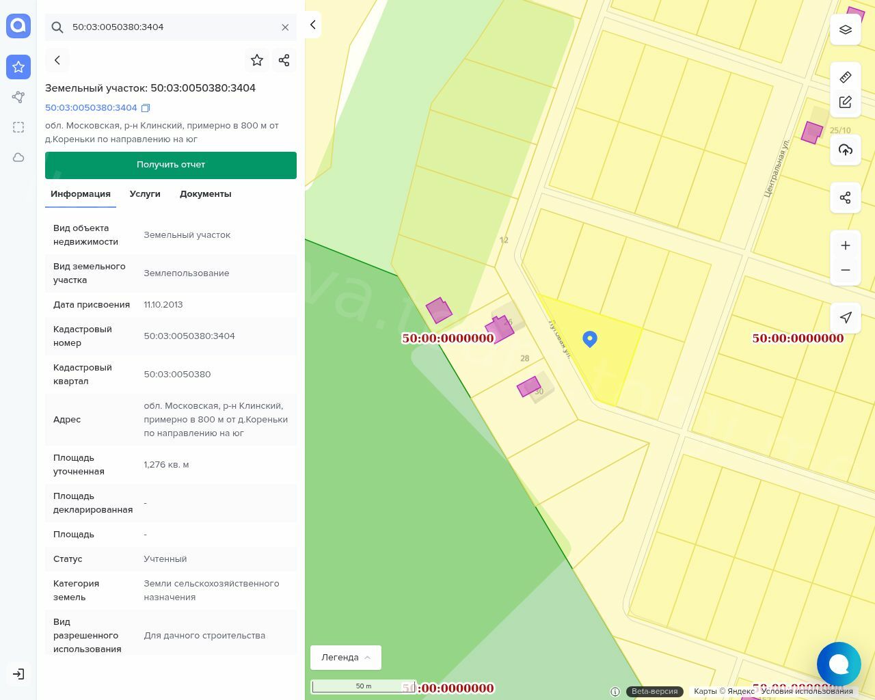This screenshot has width=875, height=700.
Task: Open the chat support bubble
Action: click(x=839, y=664)
